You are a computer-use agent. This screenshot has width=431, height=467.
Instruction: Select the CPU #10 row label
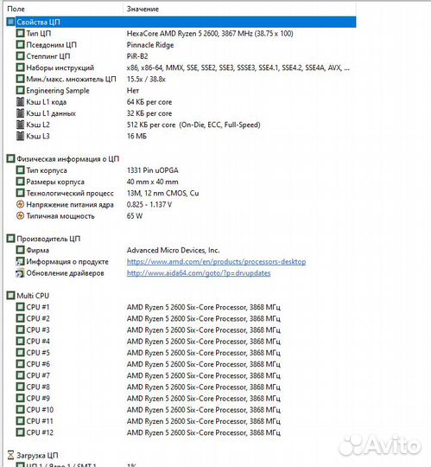pos(40,410)
